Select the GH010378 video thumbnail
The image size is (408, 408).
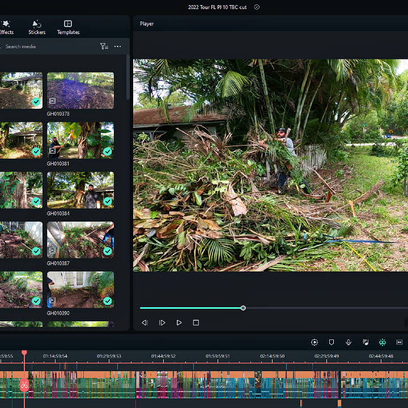point(80,90)
